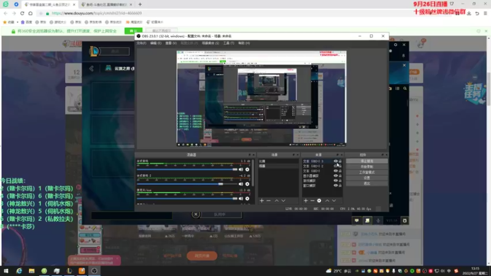Open gear settings for microphone/Aux channel

247,198
